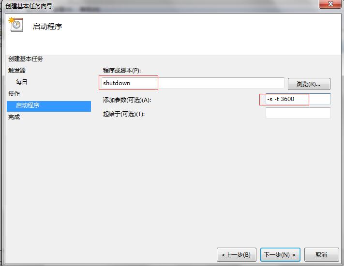The image size is (344, 266).
Task: Go to the 操作 step
Action: pyautogui.click(x=14, y=94)
